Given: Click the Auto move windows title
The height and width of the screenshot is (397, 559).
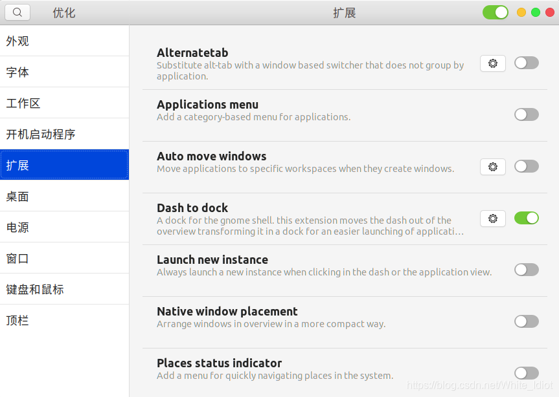Looking at the screenshot, I should (211, 156).
